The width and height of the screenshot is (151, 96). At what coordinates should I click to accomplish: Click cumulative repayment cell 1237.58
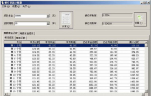click(x=134, y=75)
